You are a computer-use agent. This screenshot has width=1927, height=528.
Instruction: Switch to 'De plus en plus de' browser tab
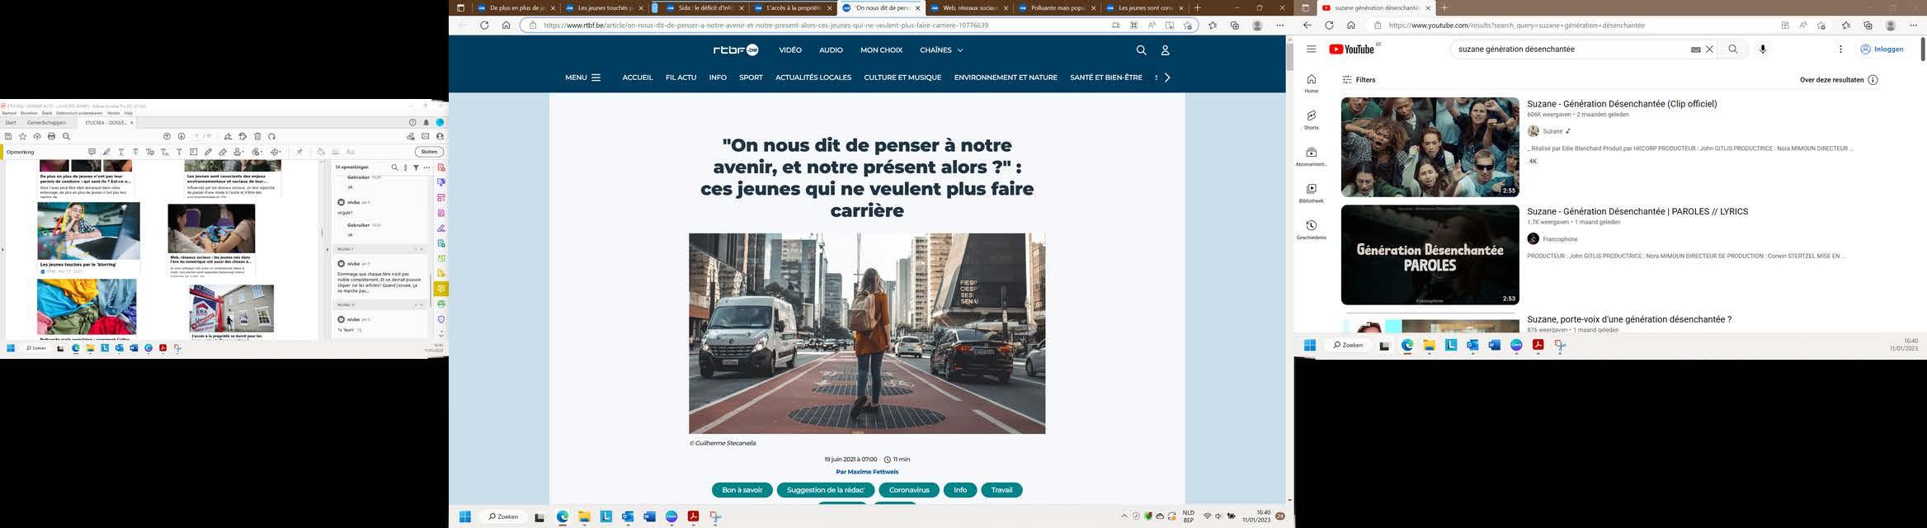click(516, 7)
